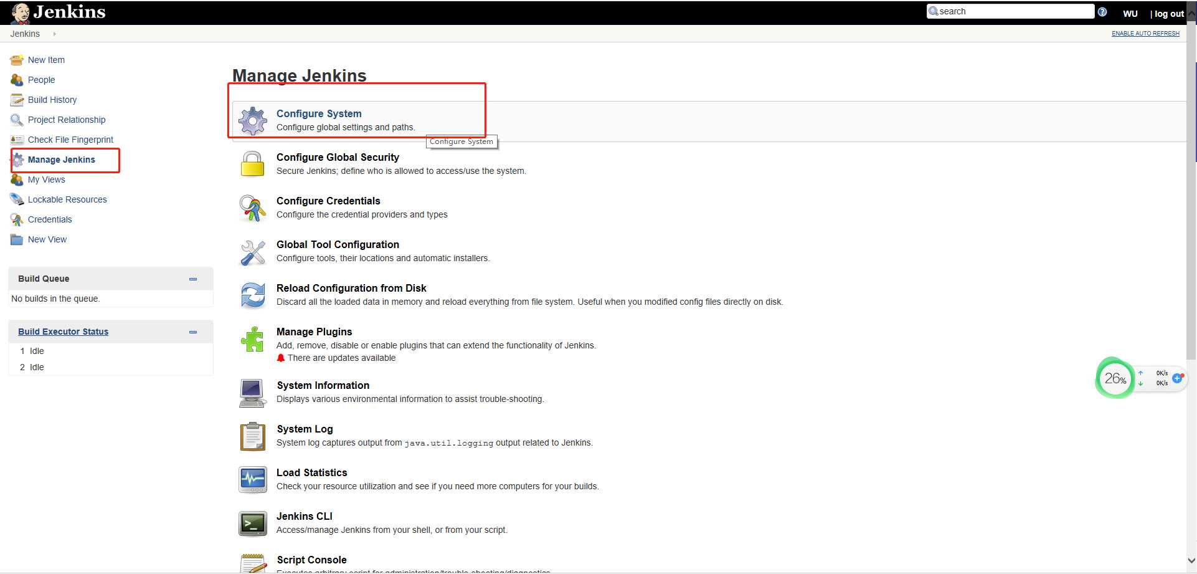
Task: Click the blue plus icon on speed widget
Action: coord(1177,378)
